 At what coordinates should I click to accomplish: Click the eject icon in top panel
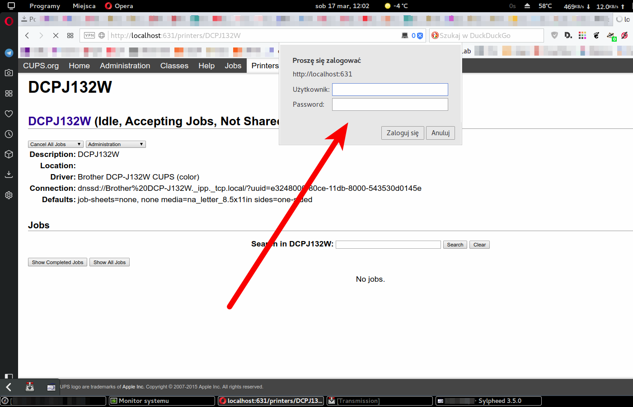pyautogui.click(x=527, y=6)
